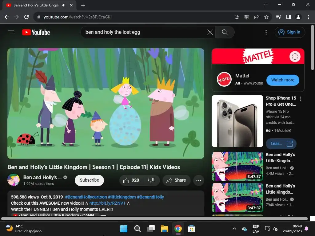Open Chrome three-dot menu
The image size is (315, 236).
[308, 17]
